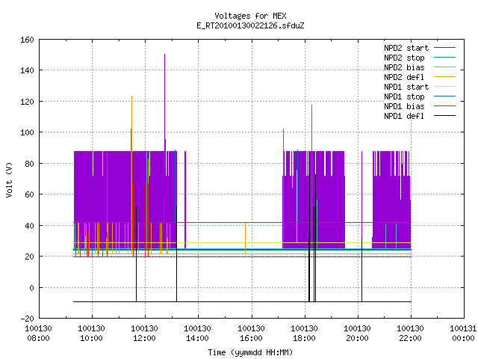Click the Time (yymmdd HH:MM) axis label

pyautogui.click(x=250, y=352)
